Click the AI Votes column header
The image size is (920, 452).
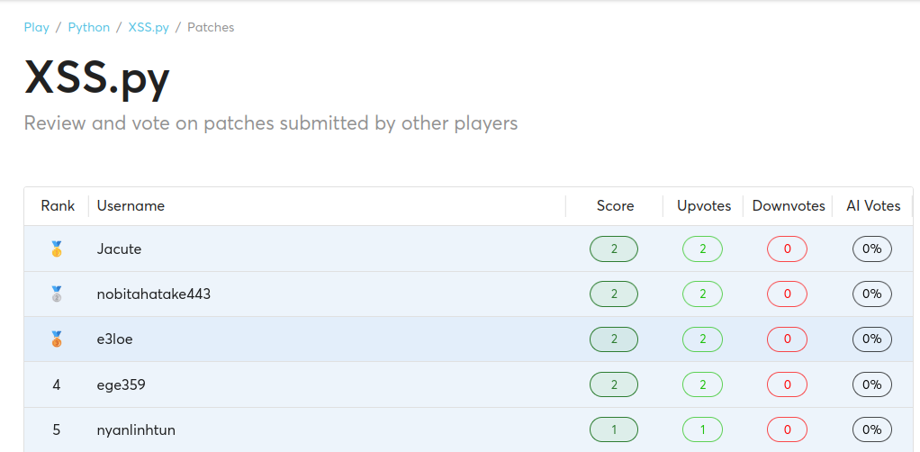(873, 206)
